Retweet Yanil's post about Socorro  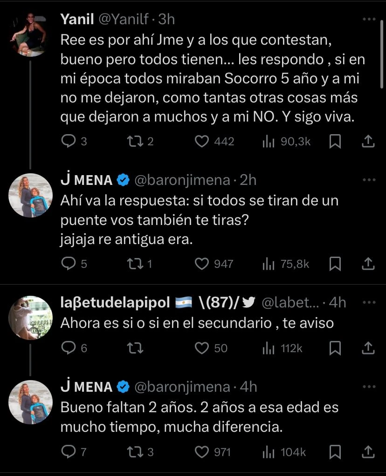pyautogui.click(x=134, y=142)
